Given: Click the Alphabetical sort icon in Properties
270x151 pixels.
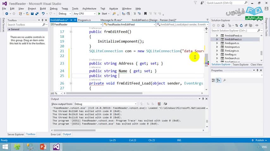Looking at the screenshot, I should 218,80.
